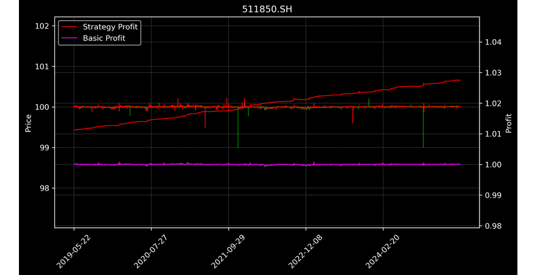Image resolution: width=537 pixels, height=275 pixels.
Task: Click the 1.01 profit tick label
Action: 494,134
